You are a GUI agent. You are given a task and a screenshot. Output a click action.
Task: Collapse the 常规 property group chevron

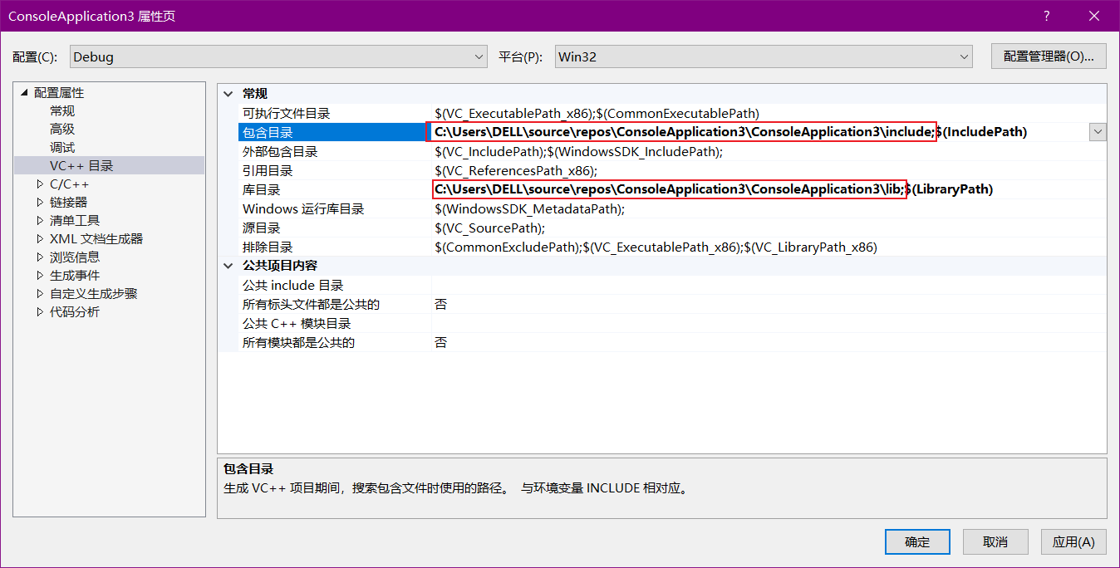click(228, 94)
